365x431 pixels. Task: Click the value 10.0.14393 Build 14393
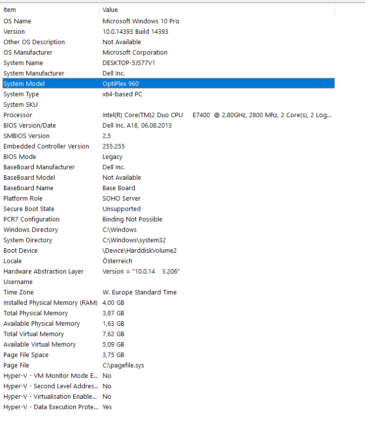(136, 32)
